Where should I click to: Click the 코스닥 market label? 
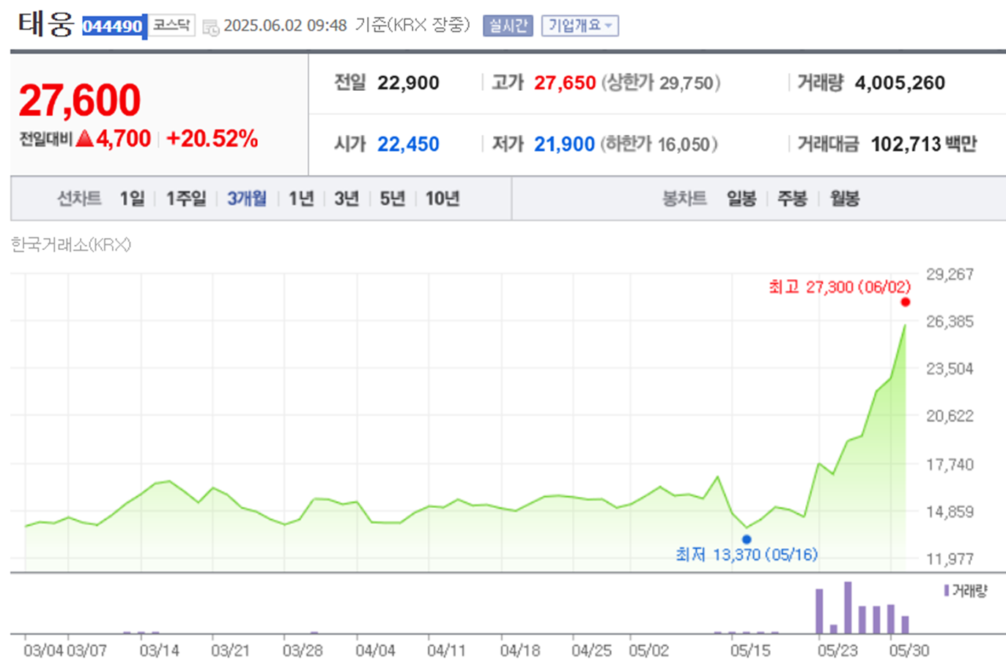pos(171,26)
